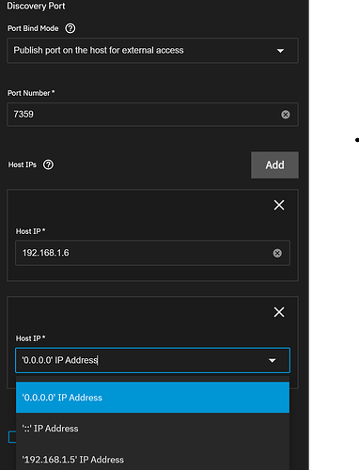Screen dimensions: 359x470
Task: Clear the 192.168.1.6 Host IP field
Action: [277, 253]
